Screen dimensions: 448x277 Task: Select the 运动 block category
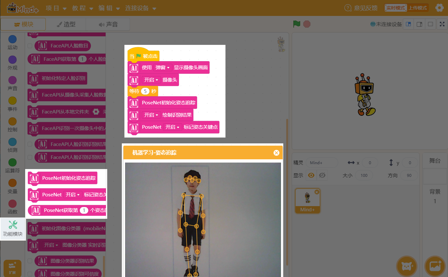click(12, 43)
